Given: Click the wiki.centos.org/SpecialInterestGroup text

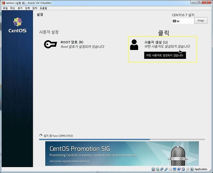Looking at the screenshot, I should click(70, 161).
